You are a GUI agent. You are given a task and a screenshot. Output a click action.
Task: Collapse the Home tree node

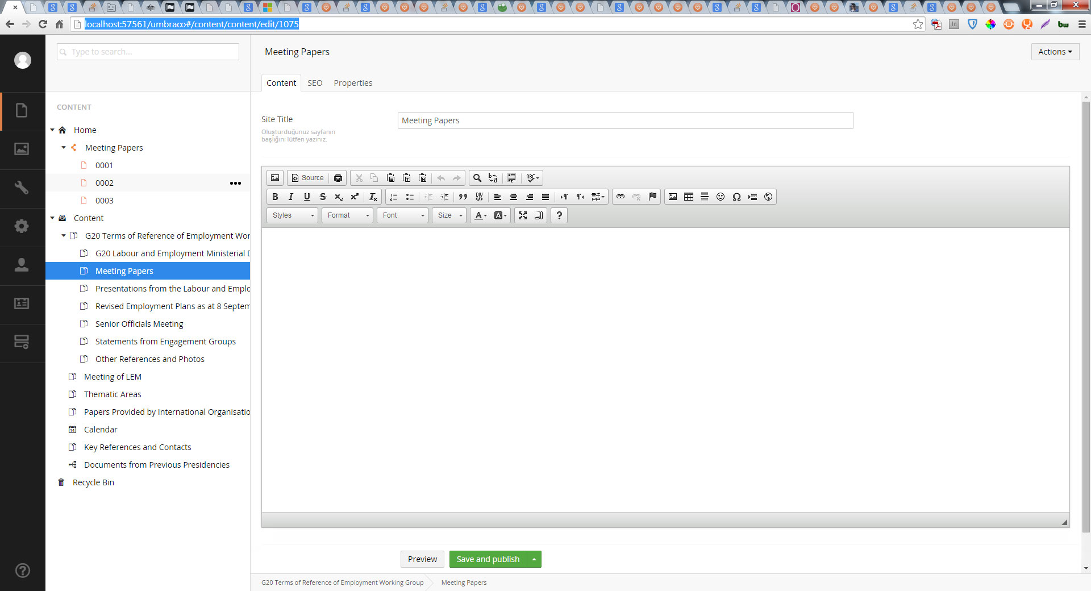tap(52, 130)
